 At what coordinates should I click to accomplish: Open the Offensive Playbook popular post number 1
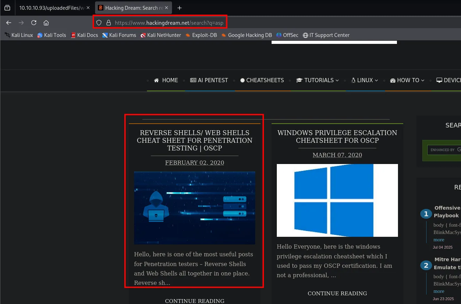447,212
